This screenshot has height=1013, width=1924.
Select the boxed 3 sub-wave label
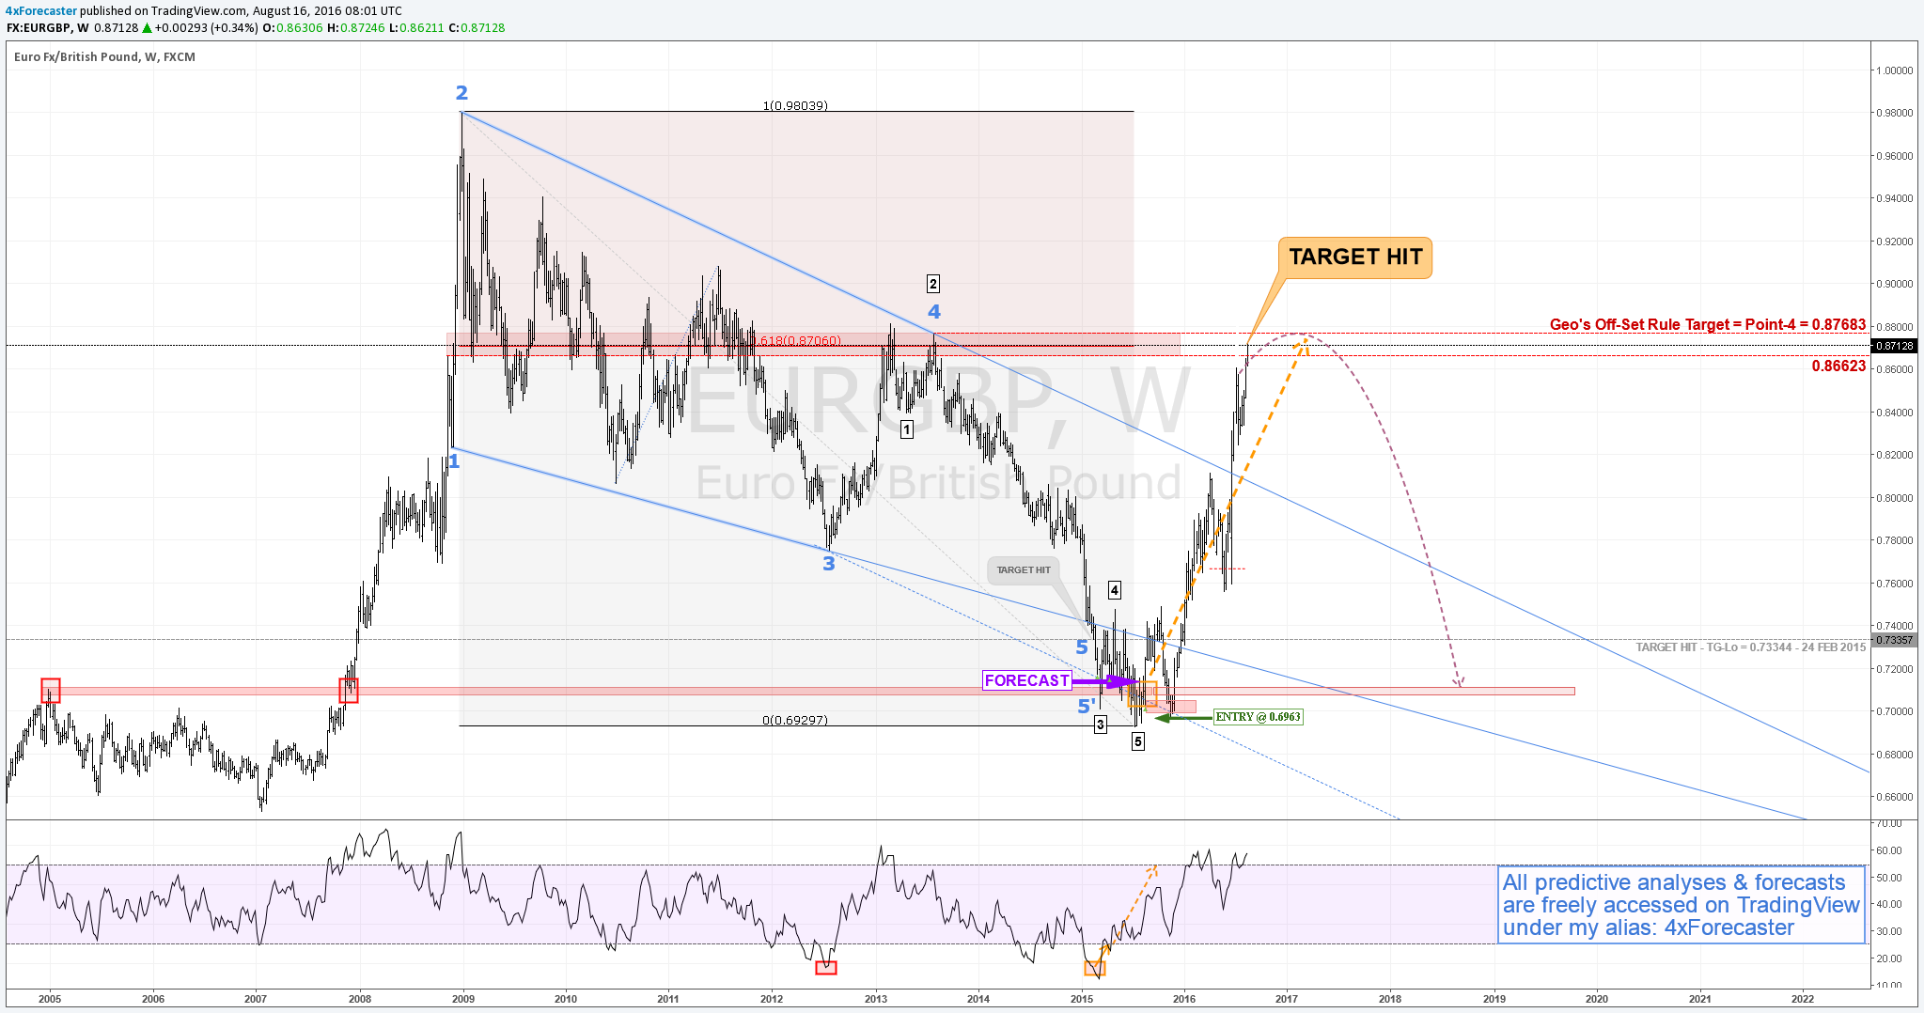1100,725
